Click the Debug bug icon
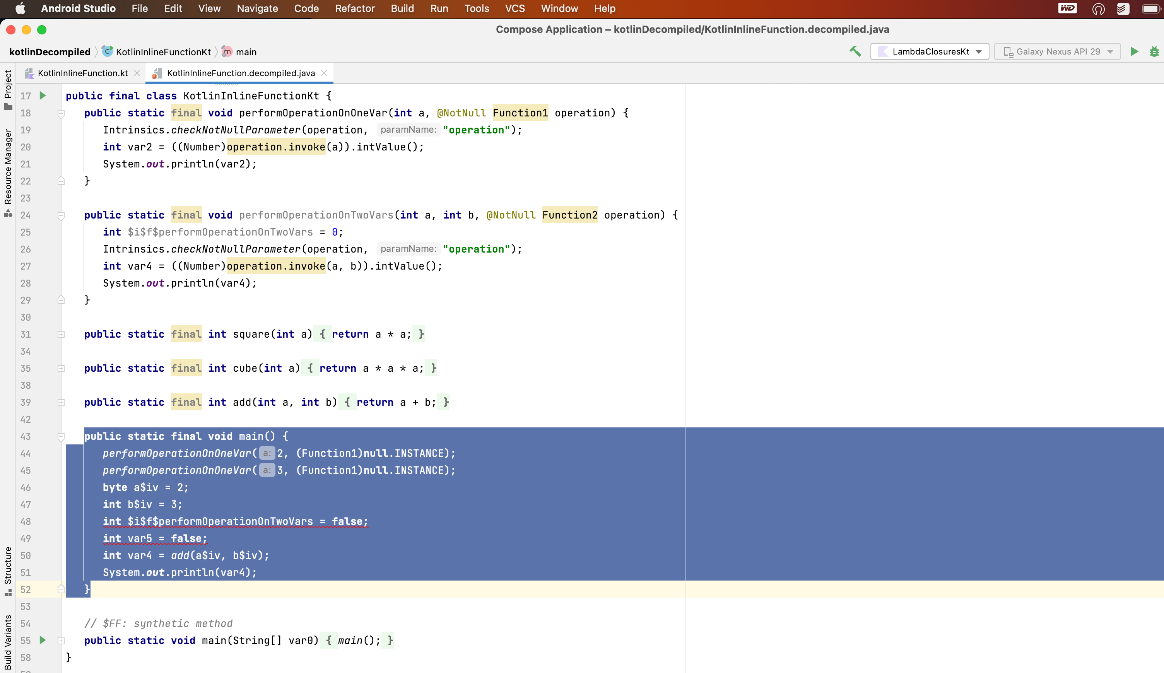This screenshot has width=1164, height=673. pos(1154,51)
